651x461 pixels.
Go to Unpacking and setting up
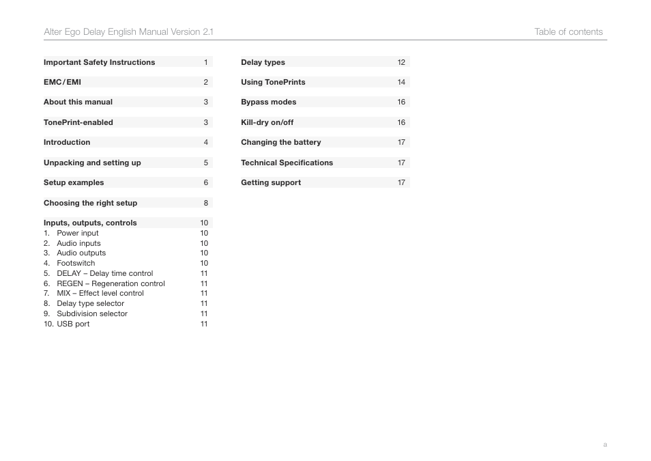(128, 163)
